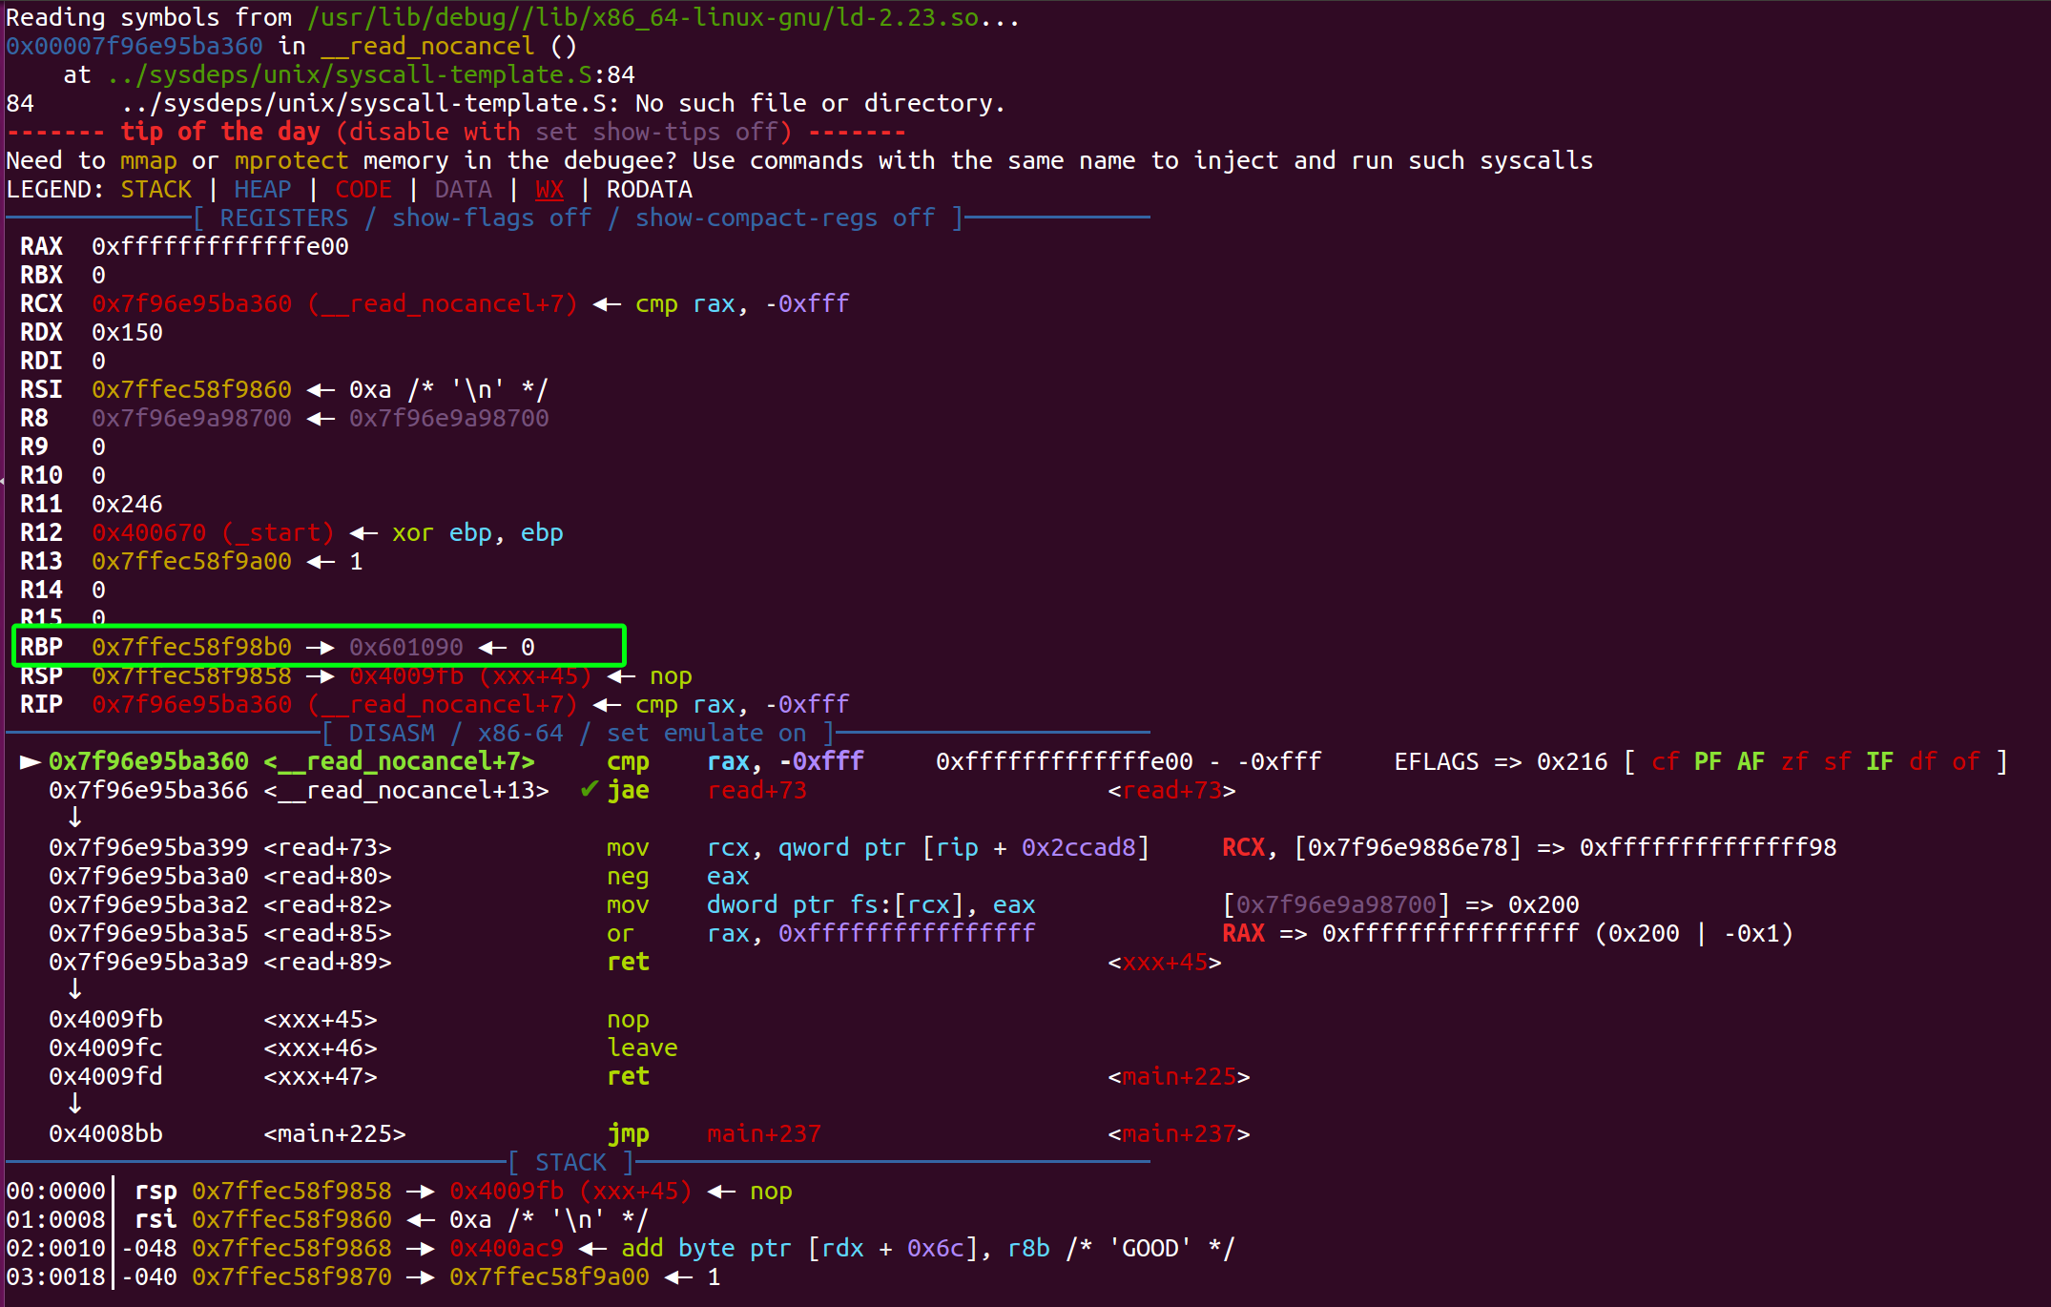
Task: Click the down arrow below read+89 ret
Action: tap(74, 990)
